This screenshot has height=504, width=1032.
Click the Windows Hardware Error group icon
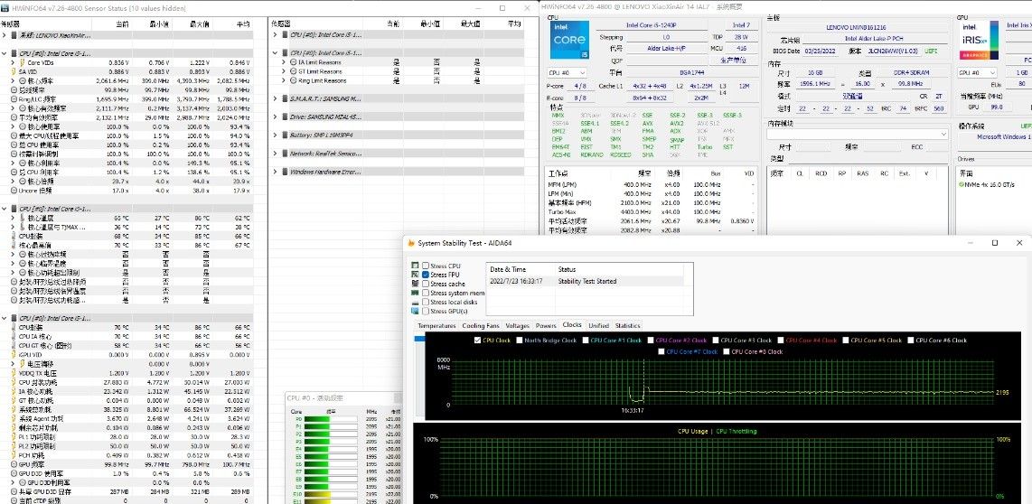[285, 172]
